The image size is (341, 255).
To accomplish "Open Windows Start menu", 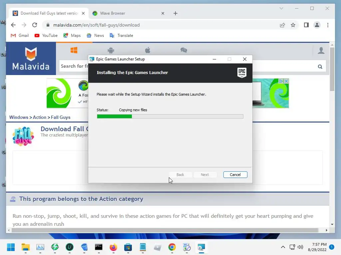I will (11, 247).
